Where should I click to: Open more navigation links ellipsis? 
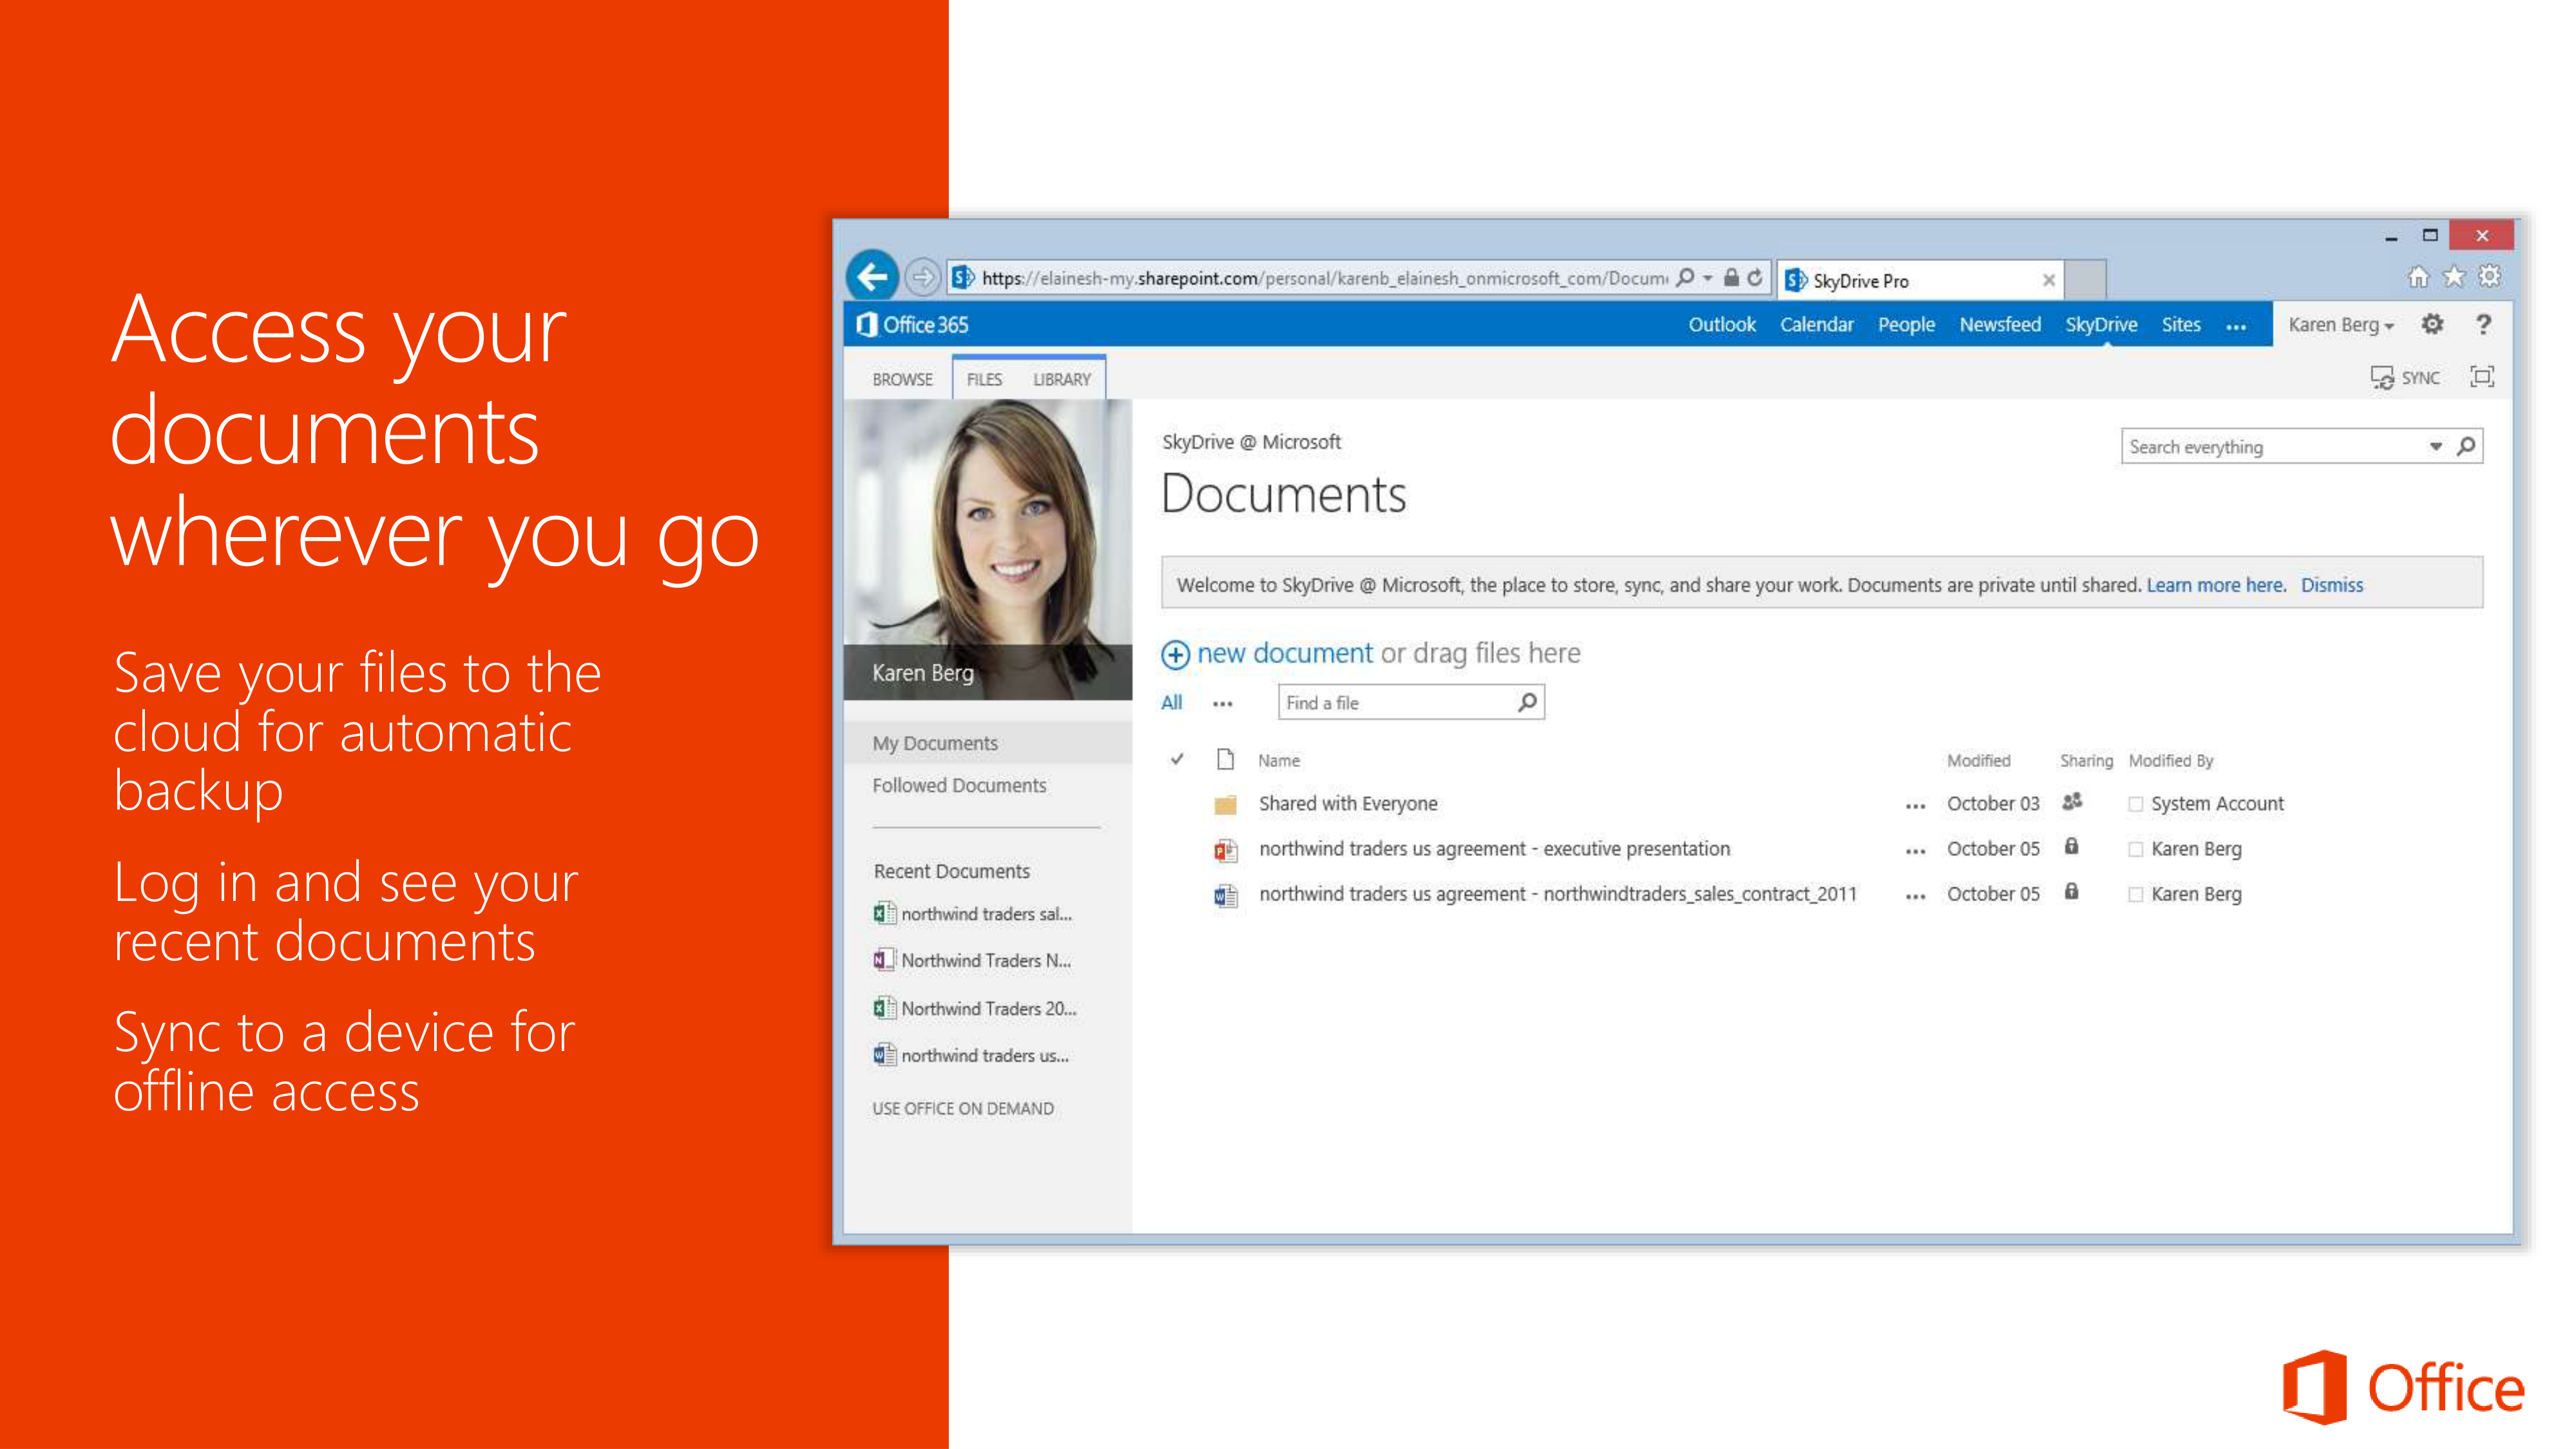[2237, 327]
